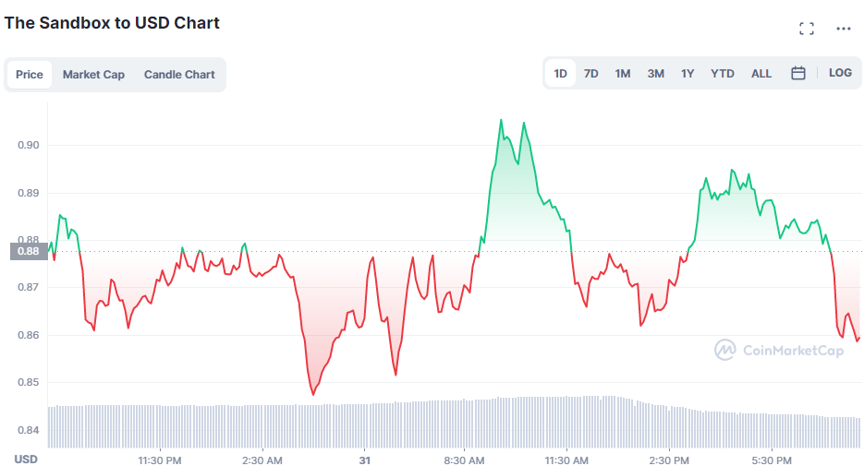Switch to the Candle Chart tab

[x=179, y=74]
